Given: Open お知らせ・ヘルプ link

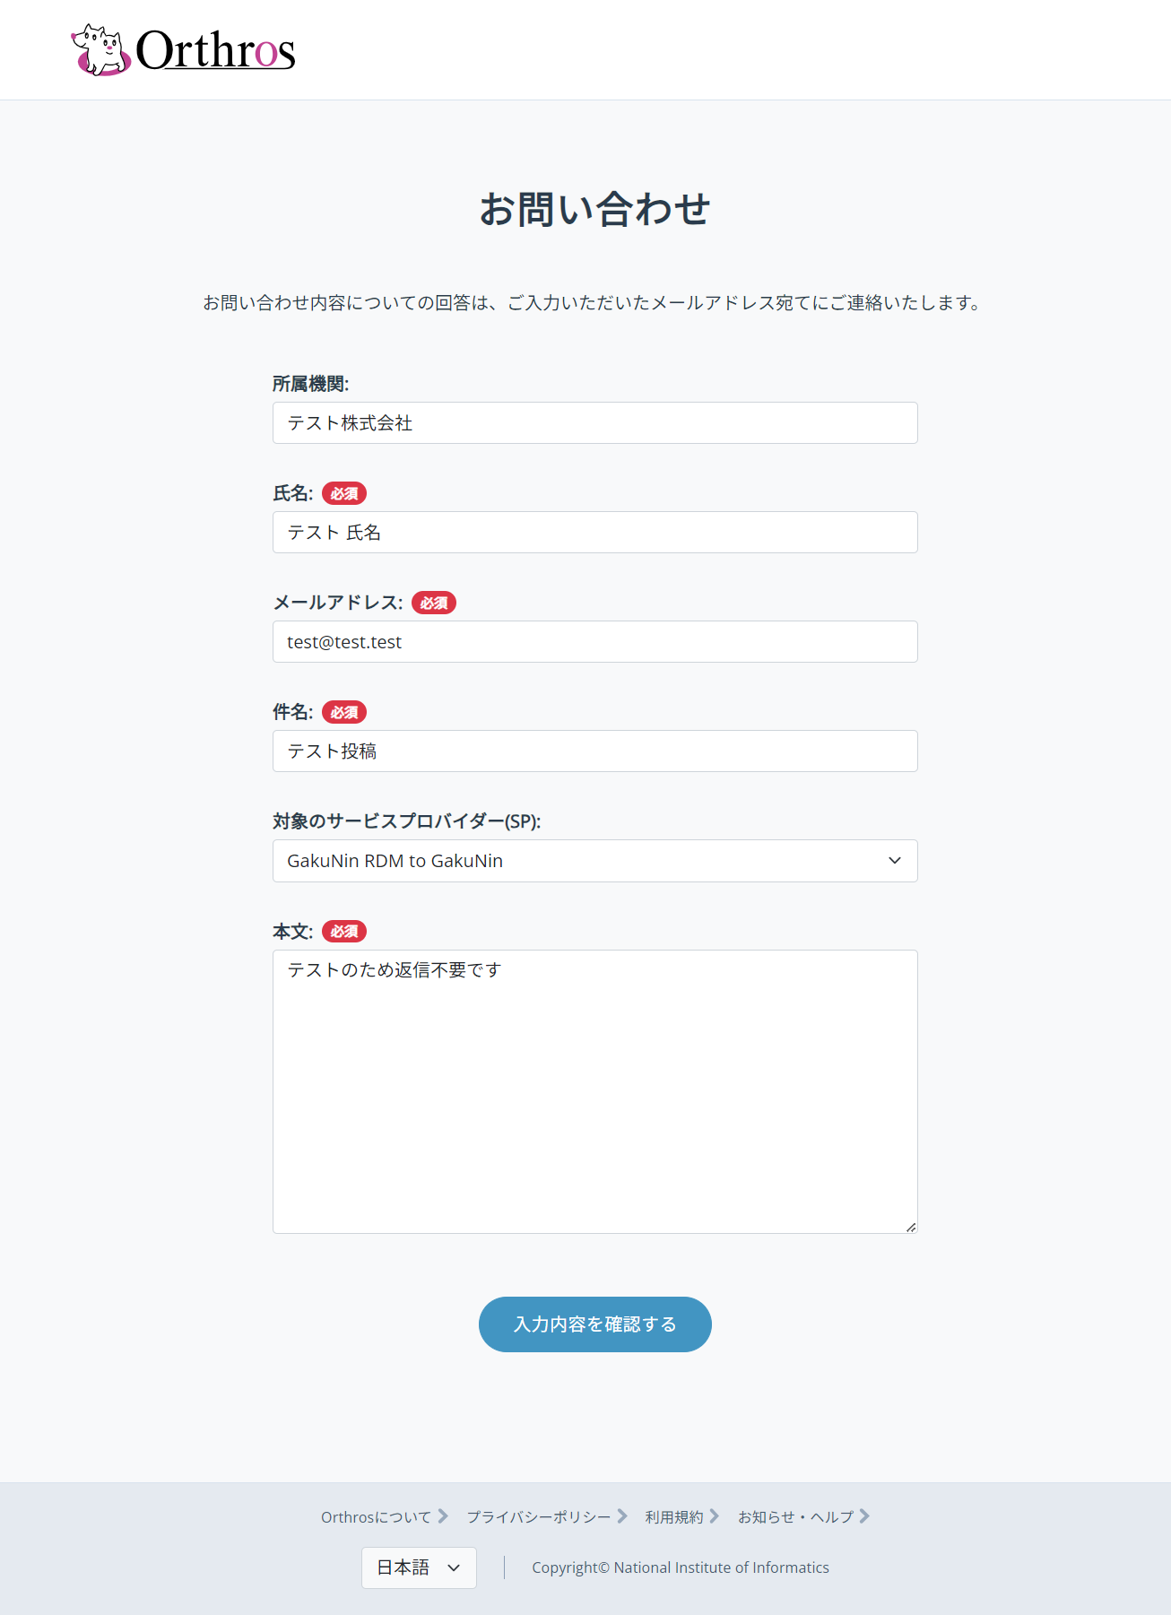Looking at the screenshot, I should pyautogui.click(x=795, y=1517).
